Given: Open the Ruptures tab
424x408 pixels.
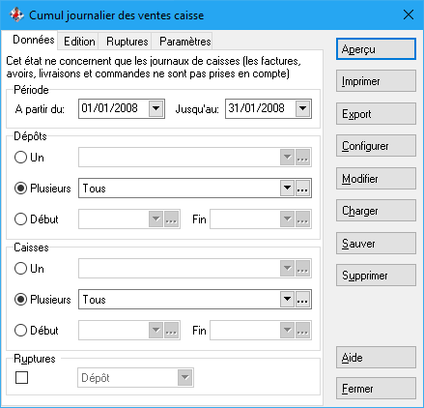Looking at the screenshot, I should point(127,42).
